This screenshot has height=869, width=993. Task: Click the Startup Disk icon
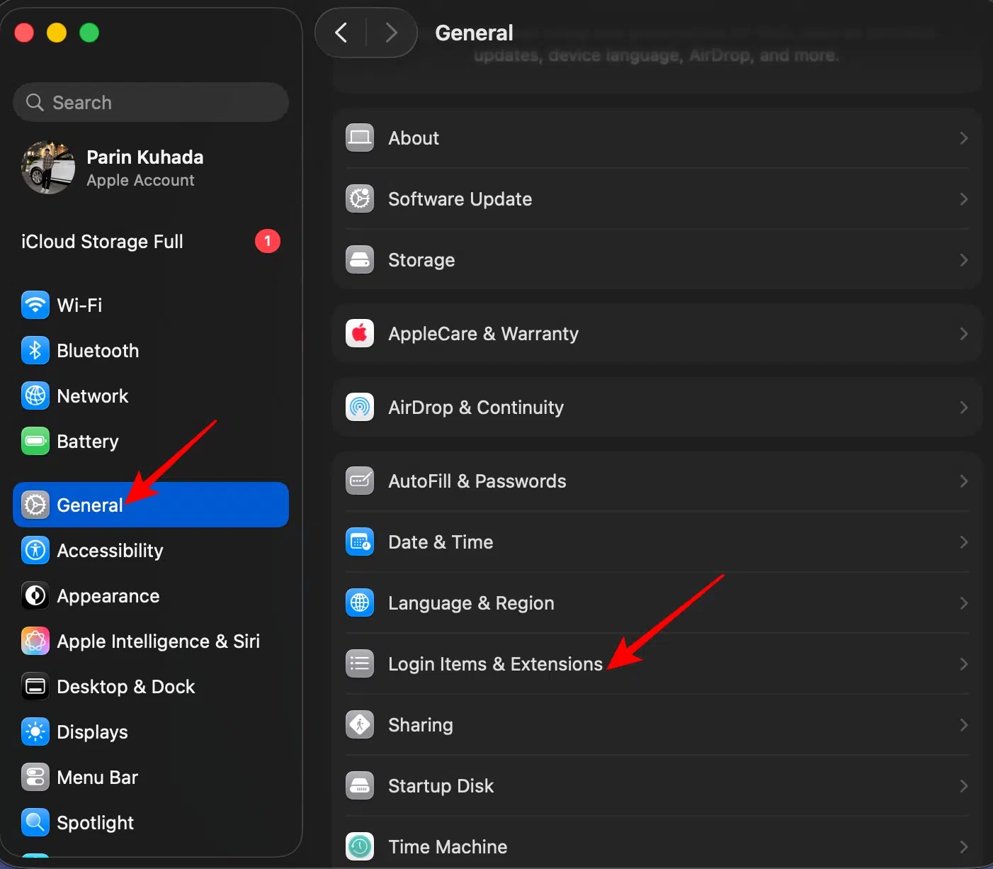(x=360, y=786)
